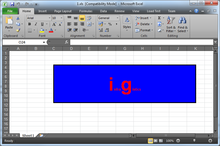
Task: Click the Cut scissors icon
Action: 18,18
